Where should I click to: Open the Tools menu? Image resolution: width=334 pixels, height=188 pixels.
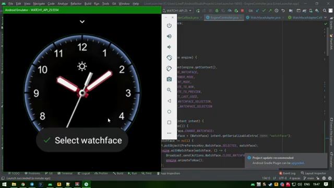click(x=105, y=4)
